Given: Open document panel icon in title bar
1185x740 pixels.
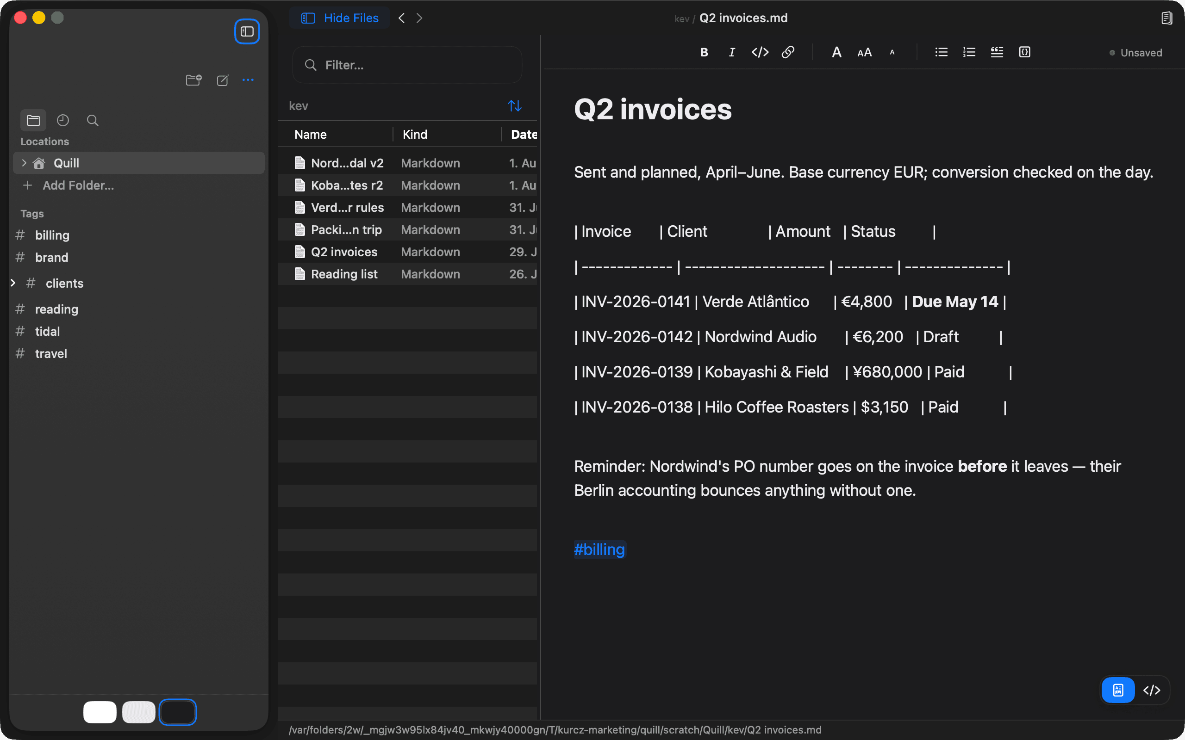Looking at the screenshot, I should click(x=1167, y=18).
